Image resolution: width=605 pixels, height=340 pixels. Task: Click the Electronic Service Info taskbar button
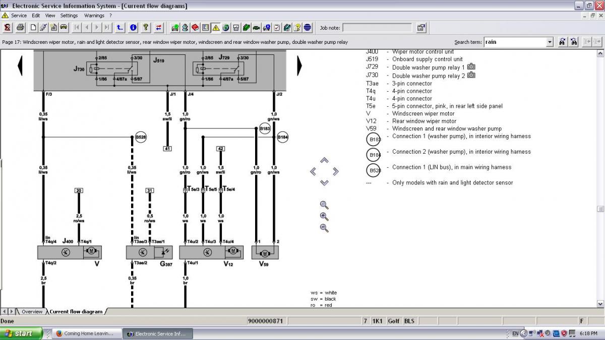pos(159,333)
